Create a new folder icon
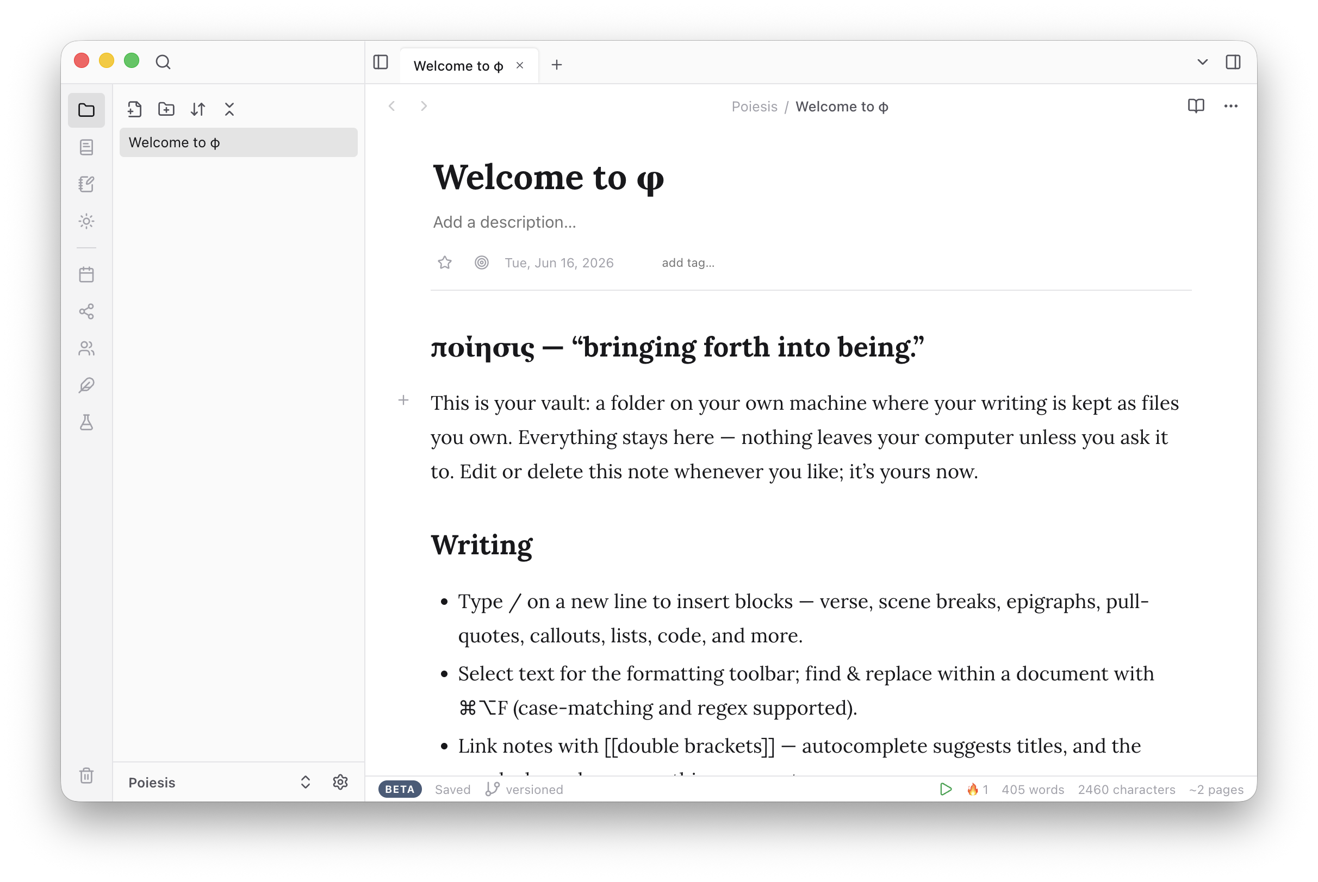Viewport: 1318px width, 882px height. [x=166, y=109]
